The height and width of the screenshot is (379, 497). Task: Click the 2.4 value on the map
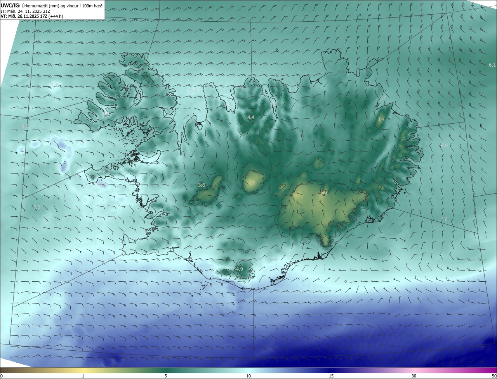pyautogui.click(x=252, y=183)
